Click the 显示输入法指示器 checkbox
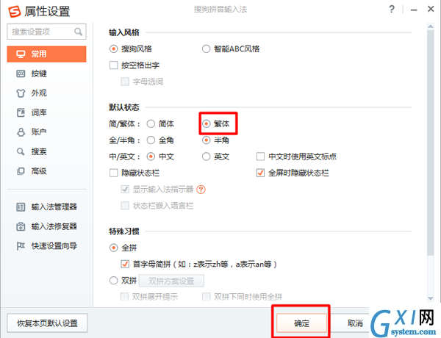Image resolution: width=441 pixels, height=338 pixels. (x=125, y=189)
